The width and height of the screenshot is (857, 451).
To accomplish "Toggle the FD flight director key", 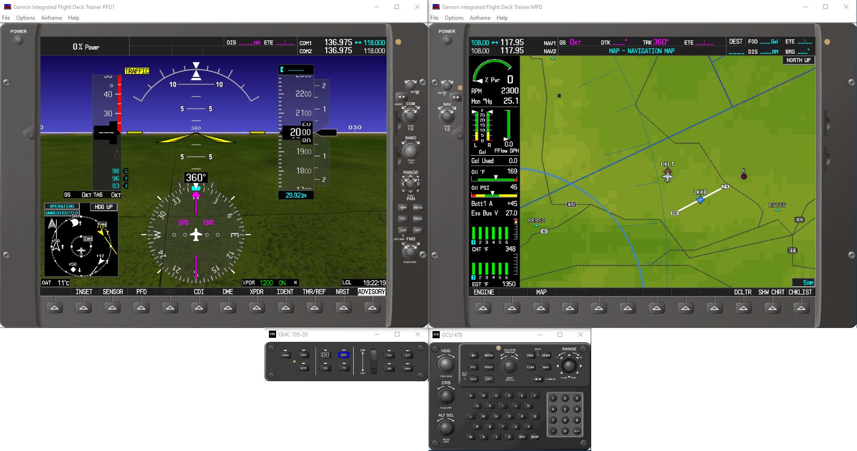I will coord(325,368).
